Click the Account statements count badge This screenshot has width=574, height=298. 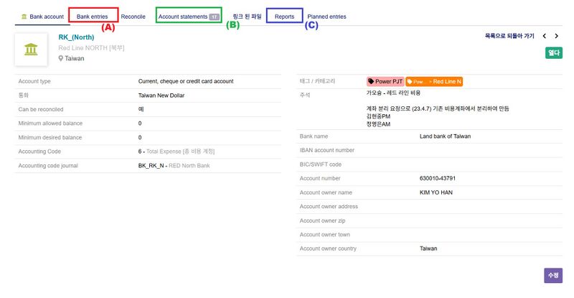pos(214,17)
